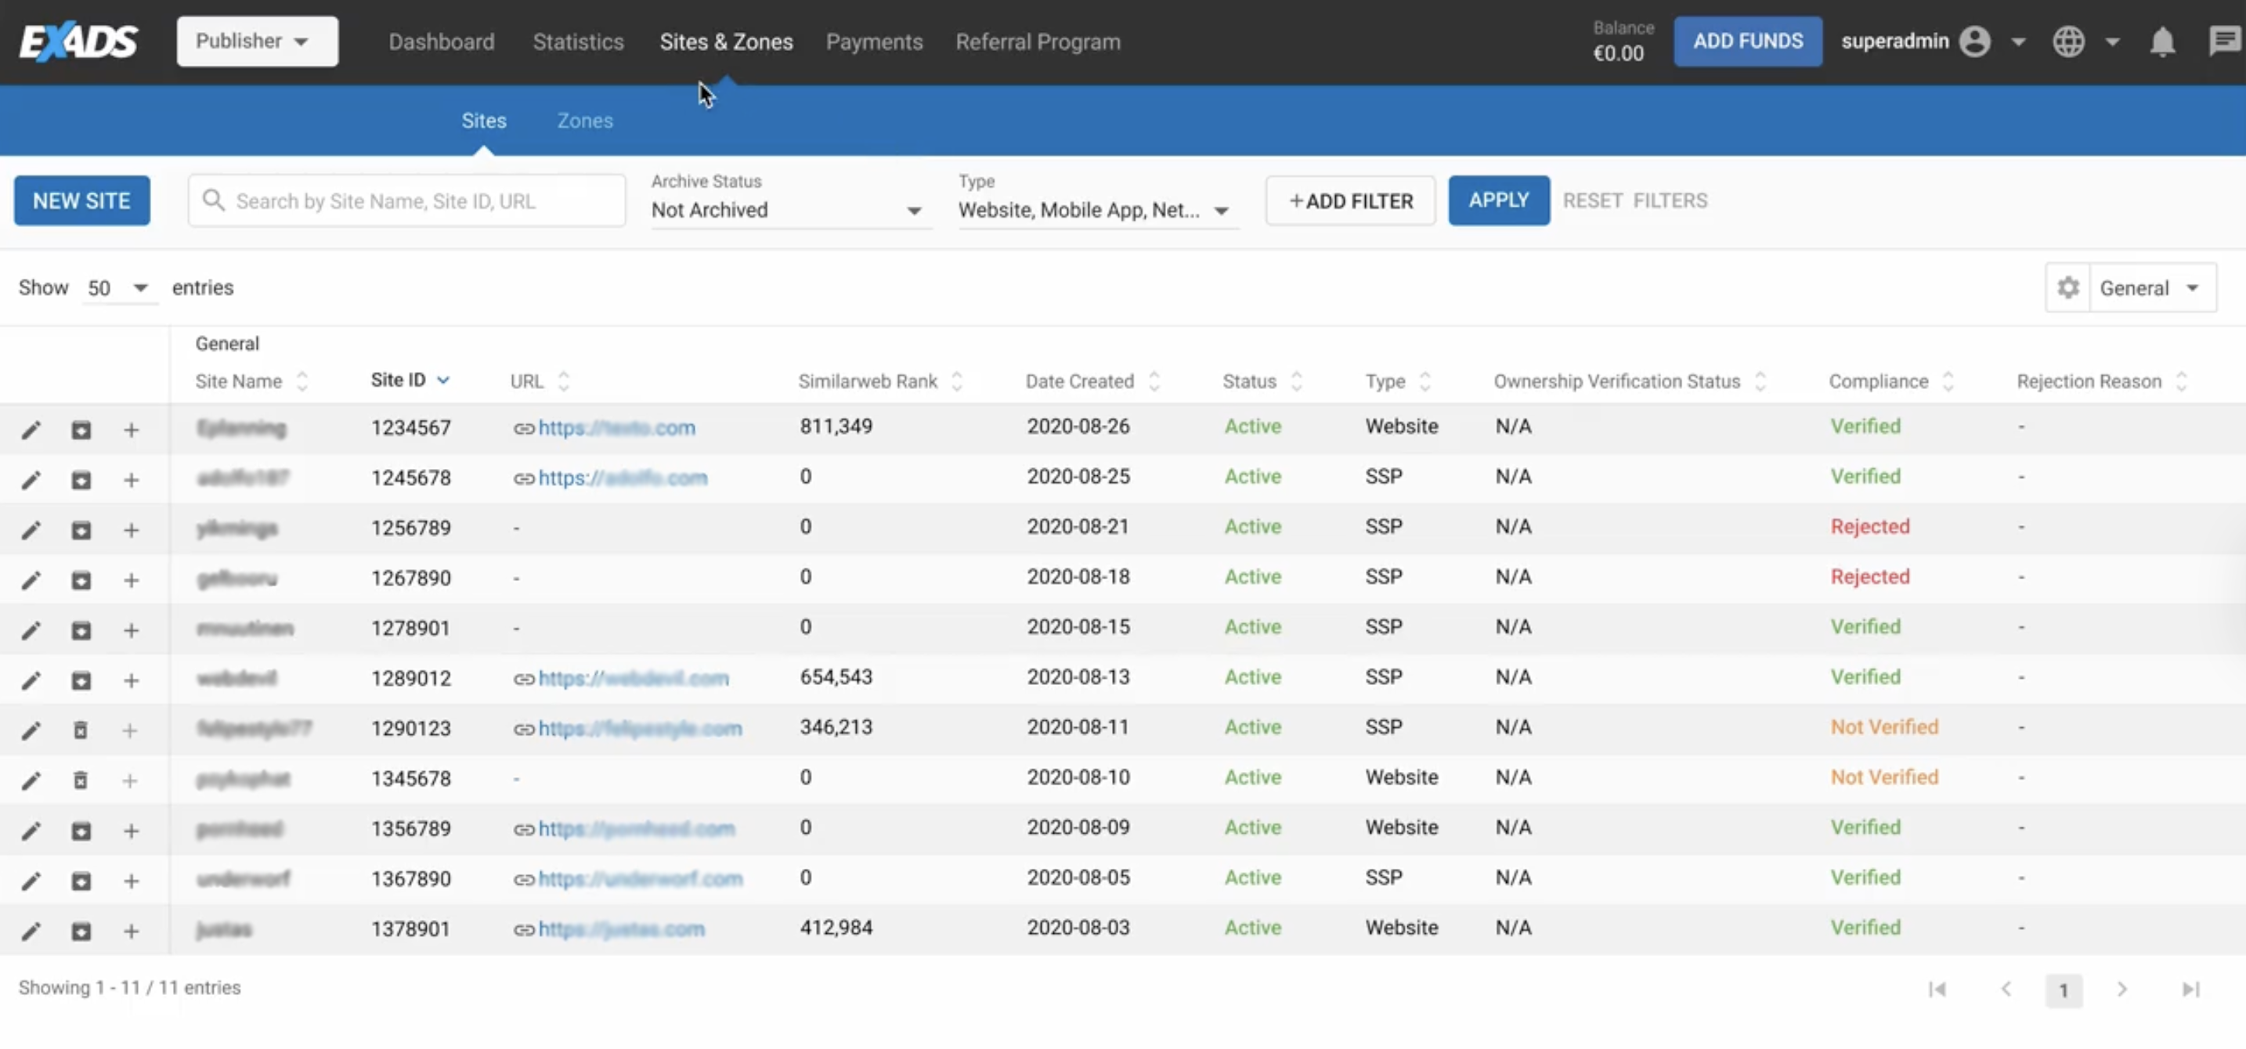Click the NEW SITE button
This screenshot has width=2246, height=1049.
(82, 200)
